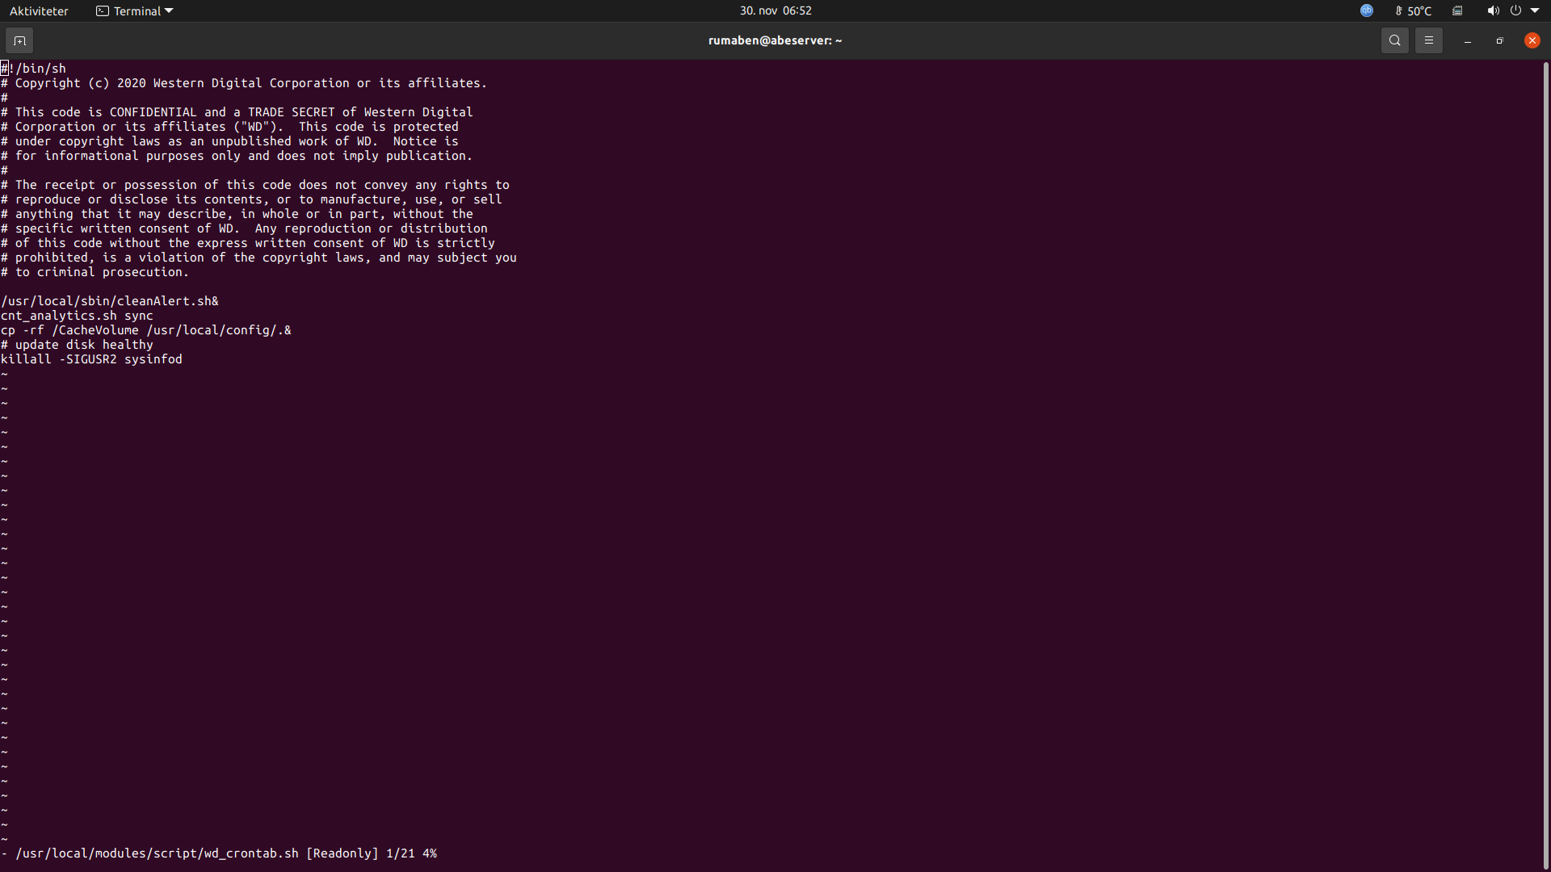Image resolution: width=1551 pixels, height=872 pixels.
Task: Minimize the terminal window
Action: coord(1467,40)
